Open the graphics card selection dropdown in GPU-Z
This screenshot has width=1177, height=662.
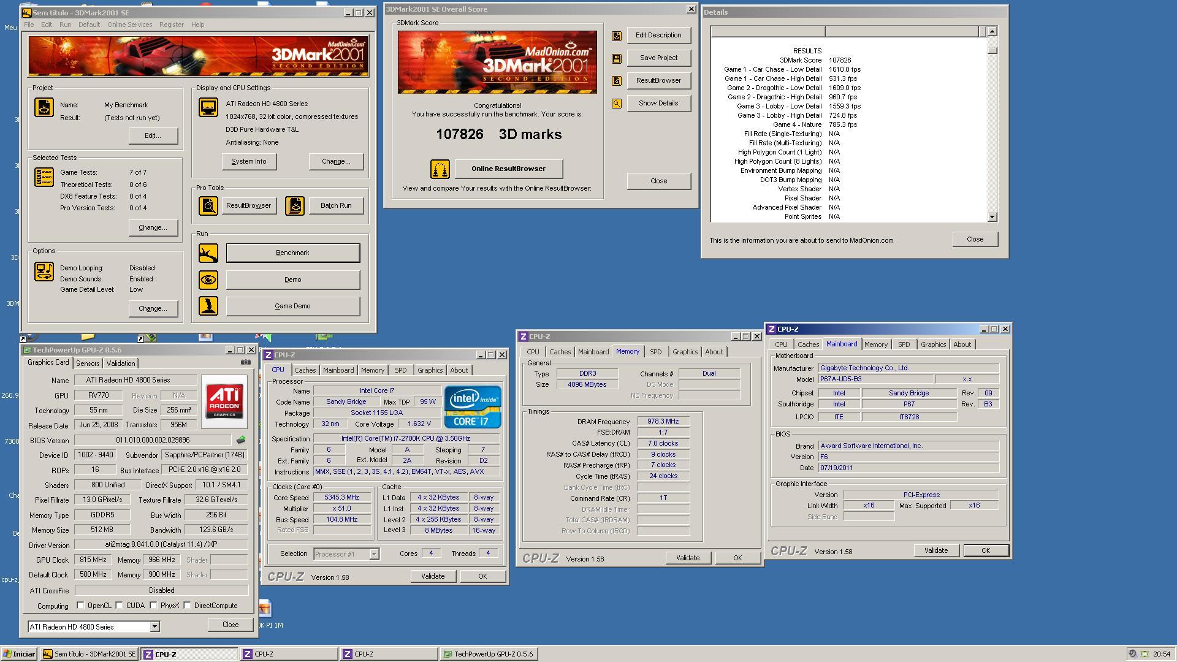[x=154, y=626]
